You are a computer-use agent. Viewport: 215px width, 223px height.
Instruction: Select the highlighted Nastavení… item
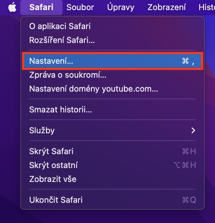click(x=51, y=61)
